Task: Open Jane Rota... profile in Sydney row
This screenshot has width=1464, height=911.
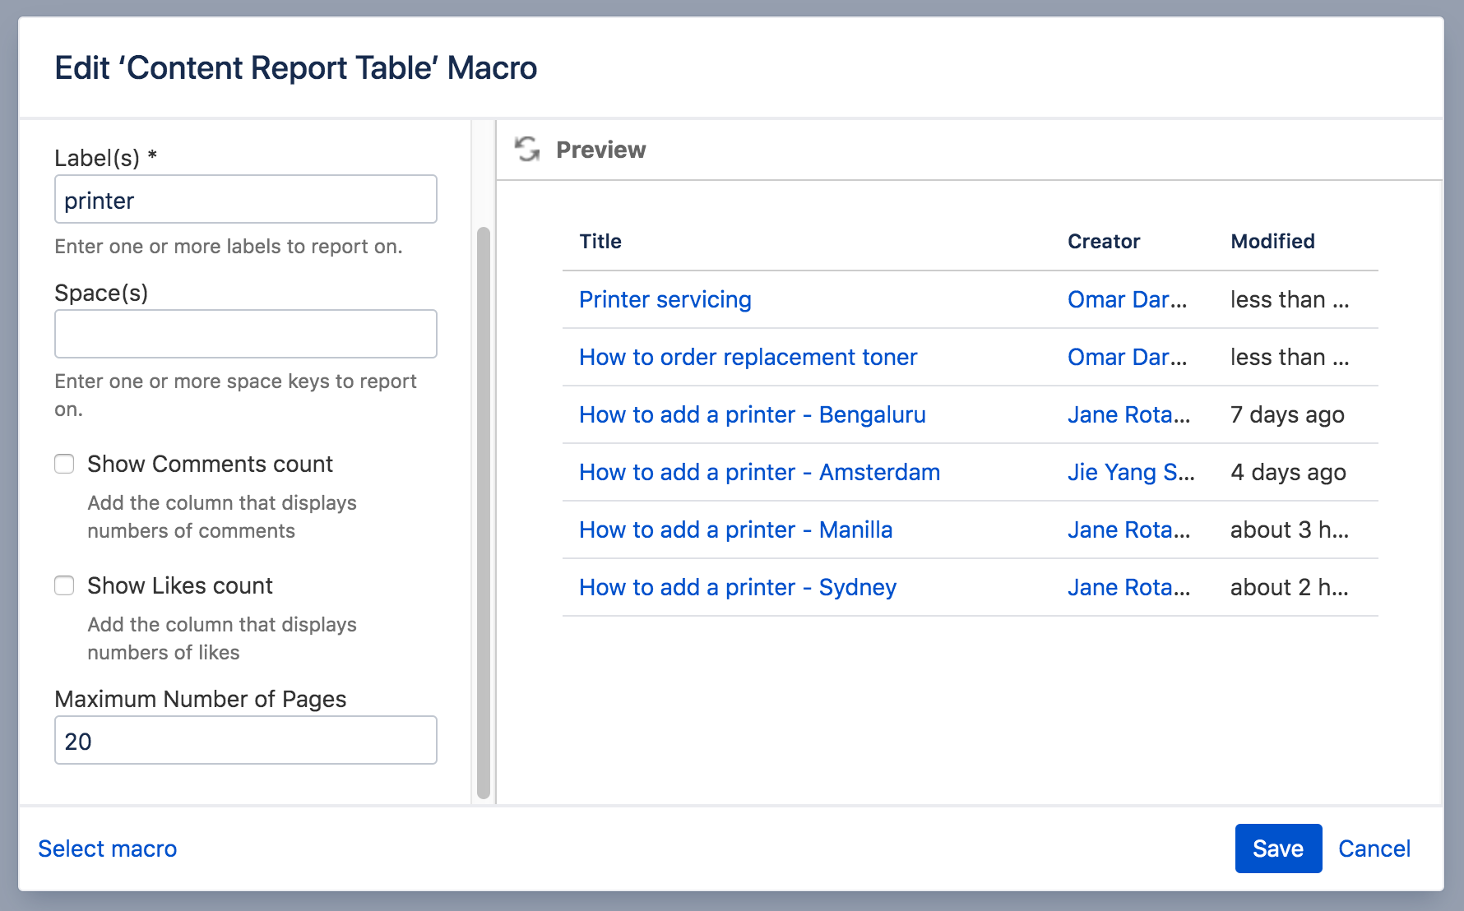Action: pos(1128,587)
